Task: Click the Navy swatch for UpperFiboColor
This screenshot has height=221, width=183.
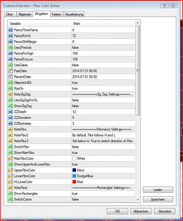Action: click(x=74, y=170)
